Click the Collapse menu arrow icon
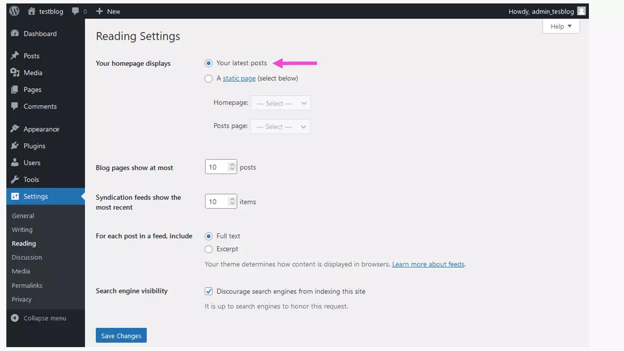The image size is (624, 351). [15, 318]
